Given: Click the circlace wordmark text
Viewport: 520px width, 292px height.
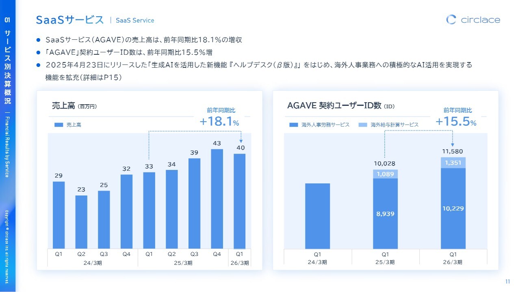Looking at the screenshot, I should (x=481, y=20).
